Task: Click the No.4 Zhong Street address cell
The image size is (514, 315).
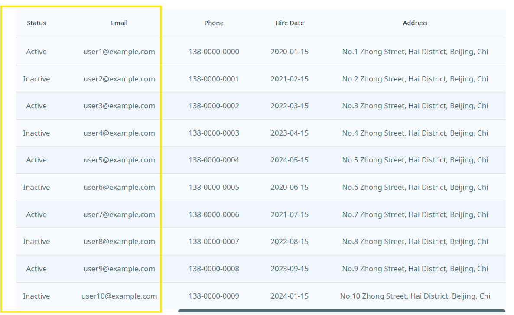Action: click(x=415, y=133)
